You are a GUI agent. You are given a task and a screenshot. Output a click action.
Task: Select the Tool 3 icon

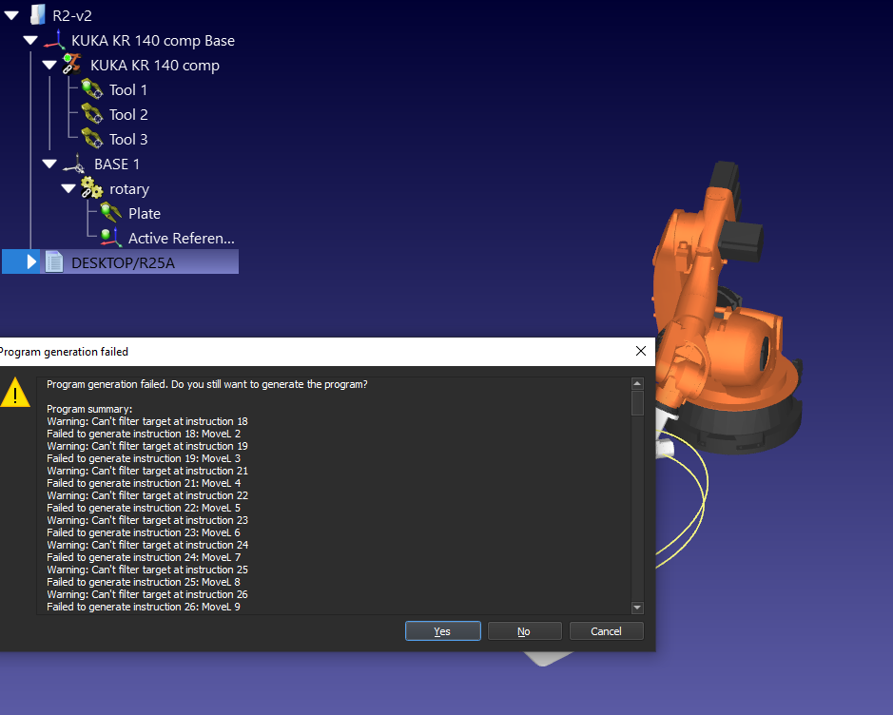(91, 138)
